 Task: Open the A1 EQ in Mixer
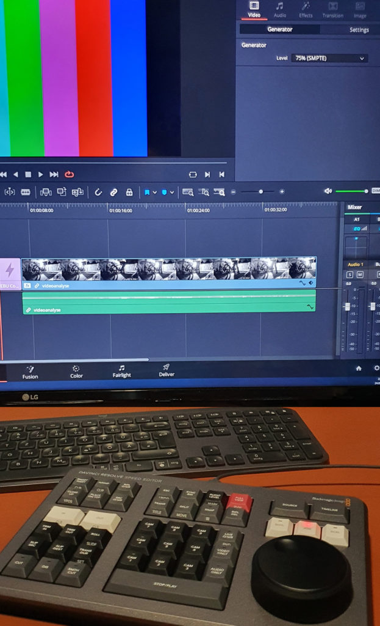[360, 229]
